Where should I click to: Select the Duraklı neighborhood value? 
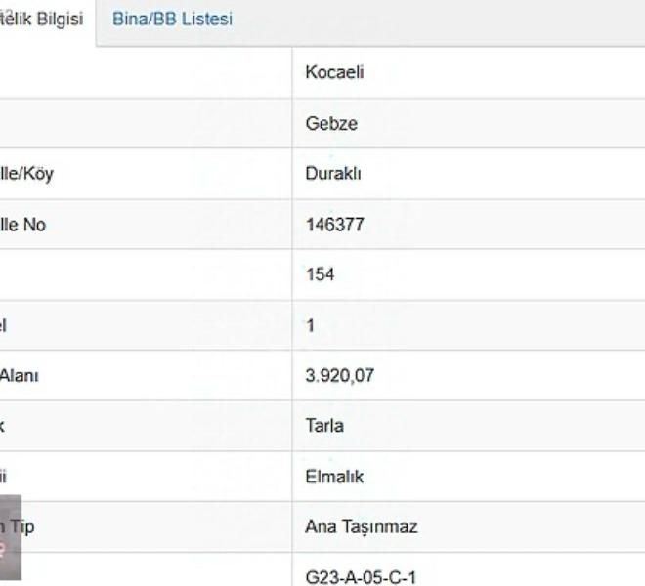(333, 174)
